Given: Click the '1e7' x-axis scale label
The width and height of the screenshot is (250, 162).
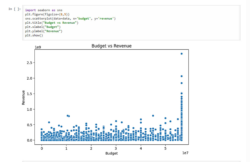Looking at the screenshot, I should click(185, 153).
